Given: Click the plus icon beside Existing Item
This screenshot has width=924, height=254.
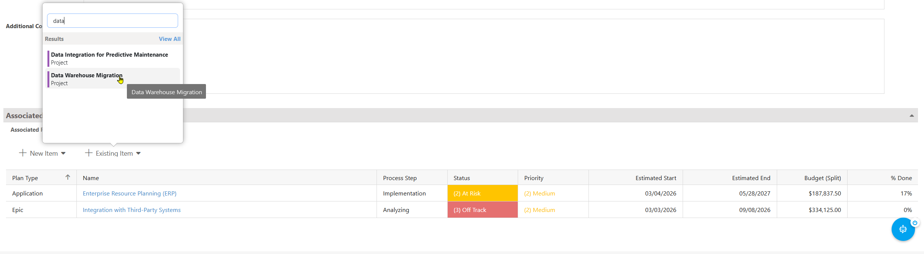Looking at the screenshot, I should point(88,153).
